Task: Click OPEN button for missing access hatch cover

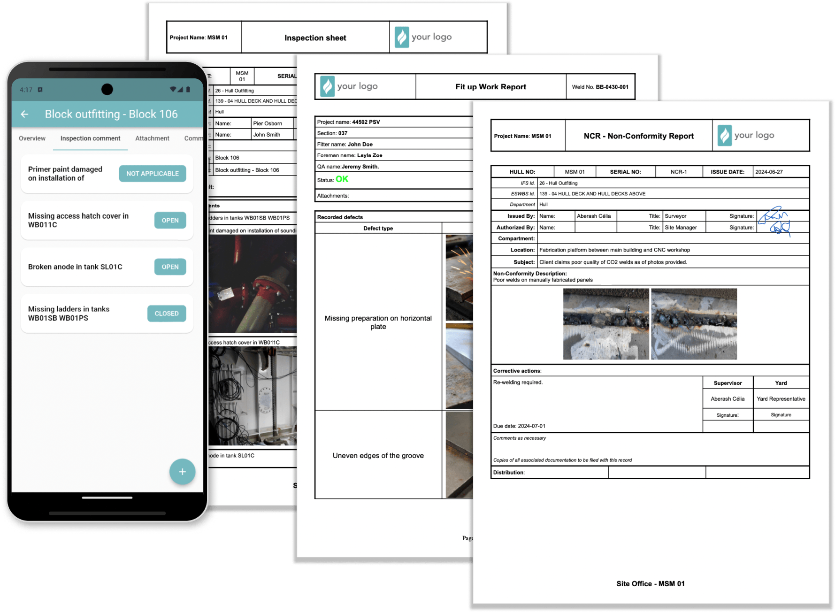Action: (x=170, y=220)
